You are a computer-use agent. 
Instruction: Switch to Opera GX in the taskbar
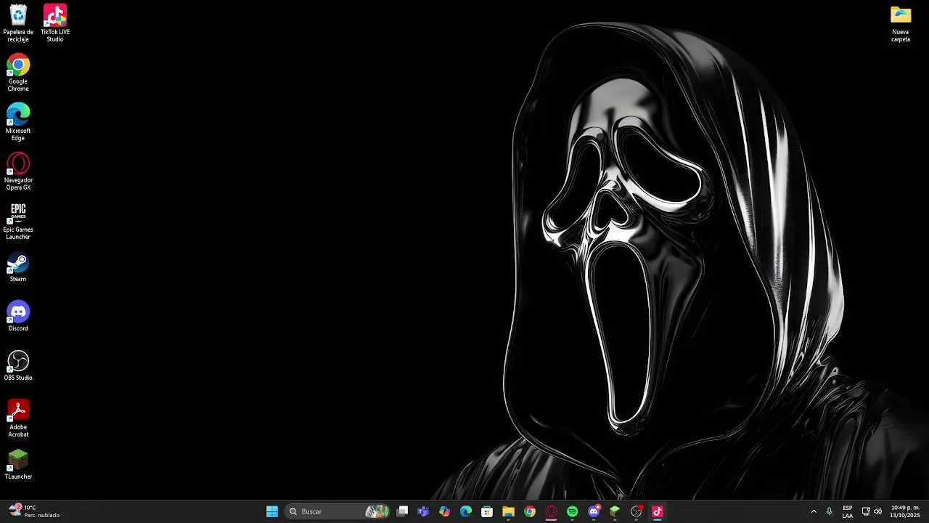pos(551,511)
